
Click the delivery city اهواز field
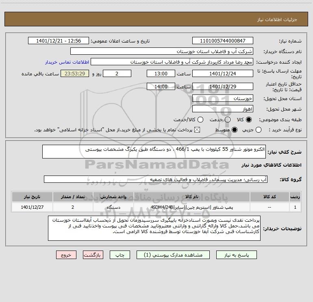223,109
